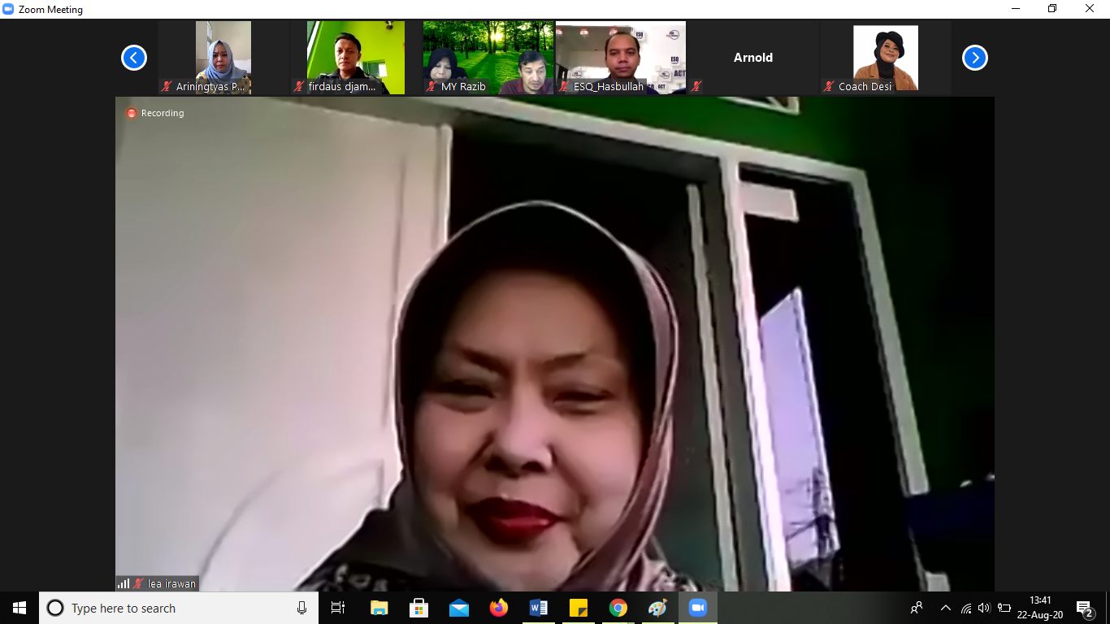Launch Google Chrome from the taskbar
Screen dimensions: 1110x624
[x=618, y=608]
